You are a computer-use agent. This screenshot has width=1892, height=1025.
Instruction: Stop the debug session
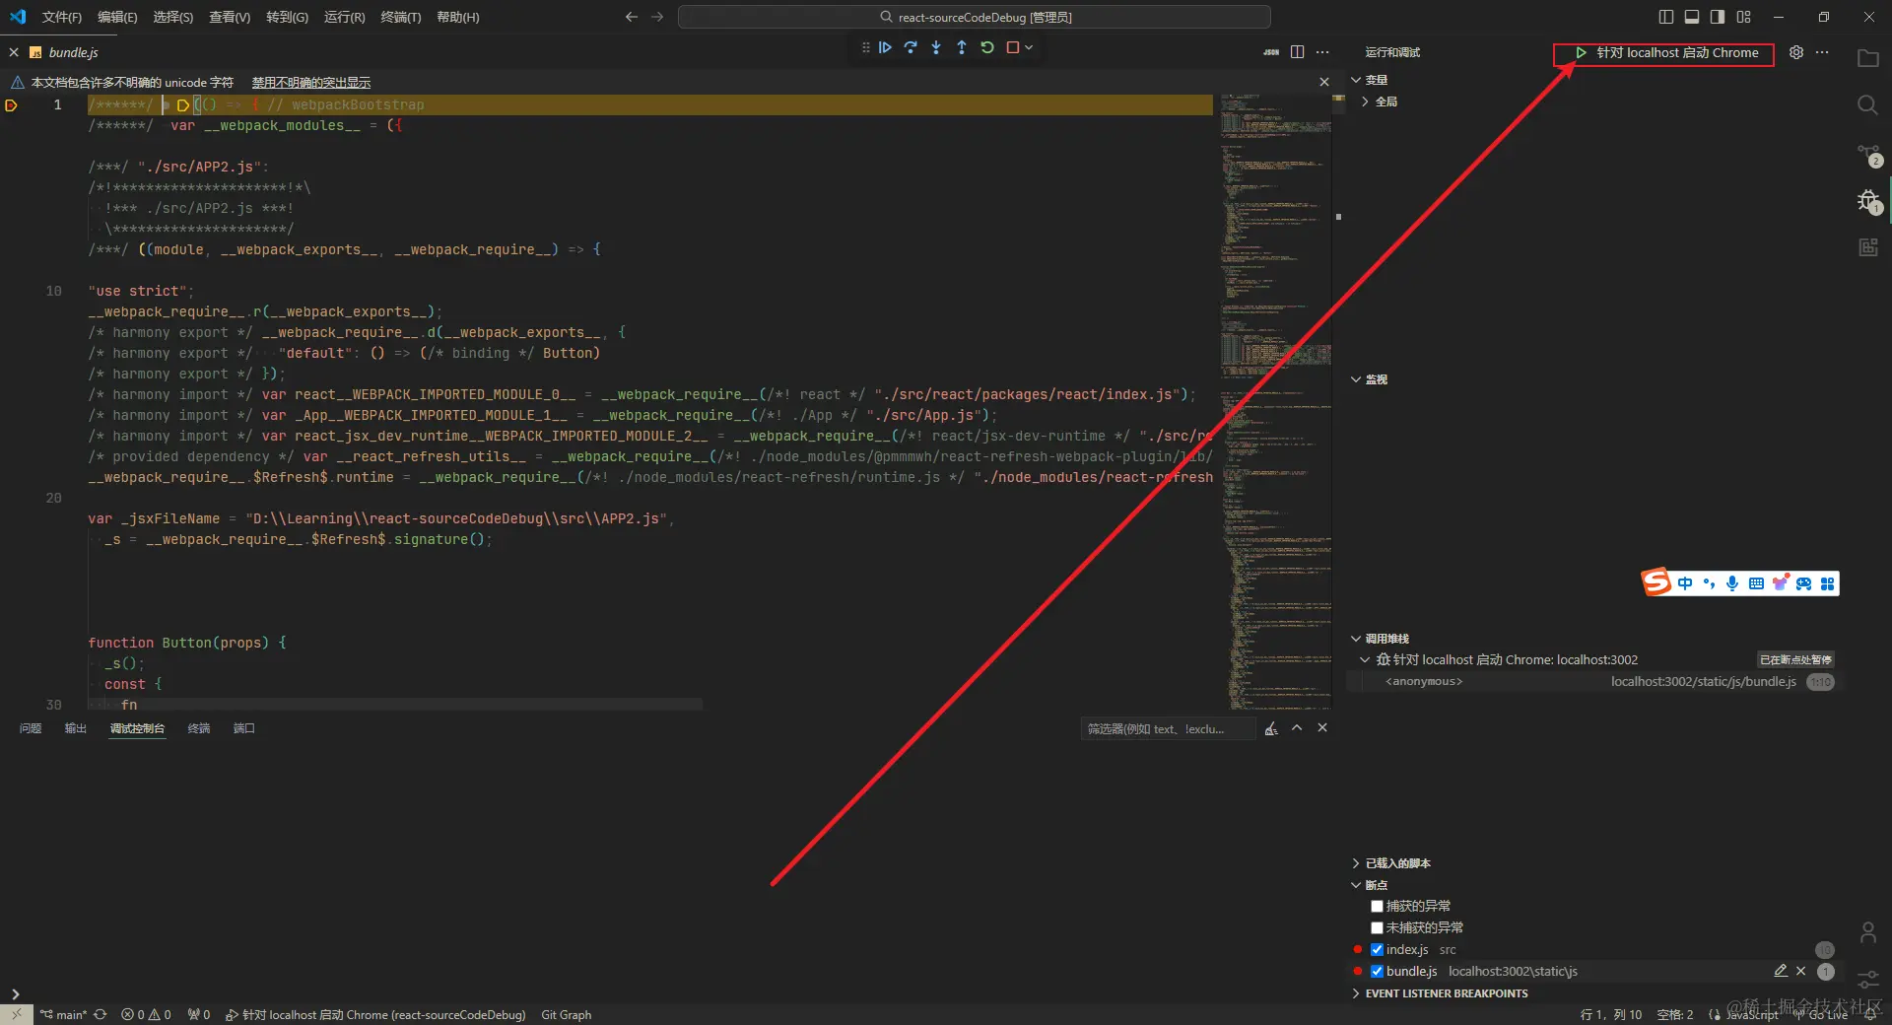[x=1012, y=47]
